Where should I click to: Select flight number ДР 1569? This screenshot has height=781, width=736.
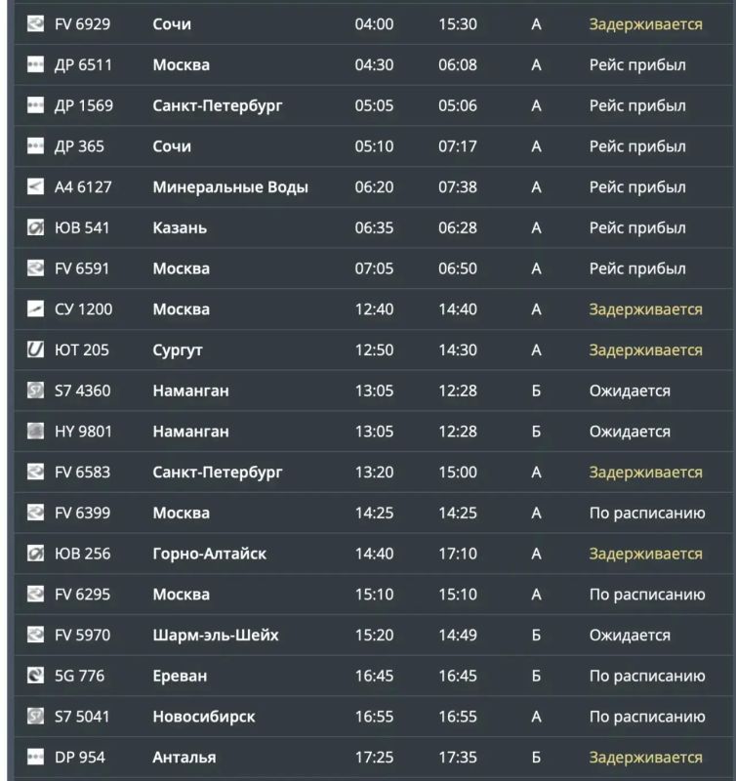84,105
